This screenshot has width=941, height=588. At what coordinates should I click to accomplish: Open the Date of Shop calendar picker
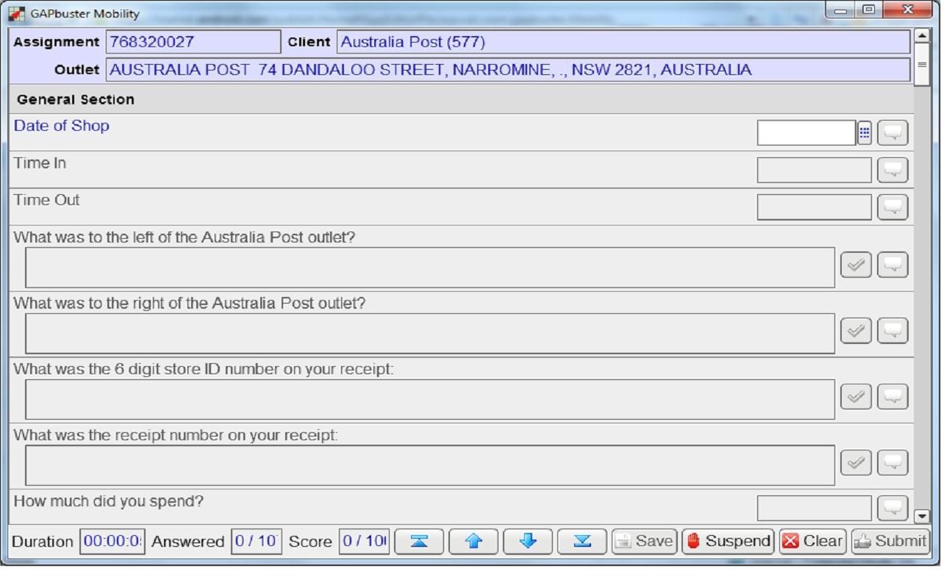tap(865, 133)
